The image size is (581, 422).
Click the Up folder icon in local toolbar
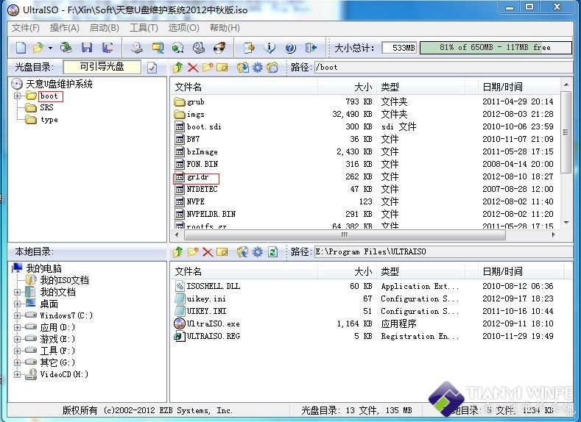pos(178,252)
